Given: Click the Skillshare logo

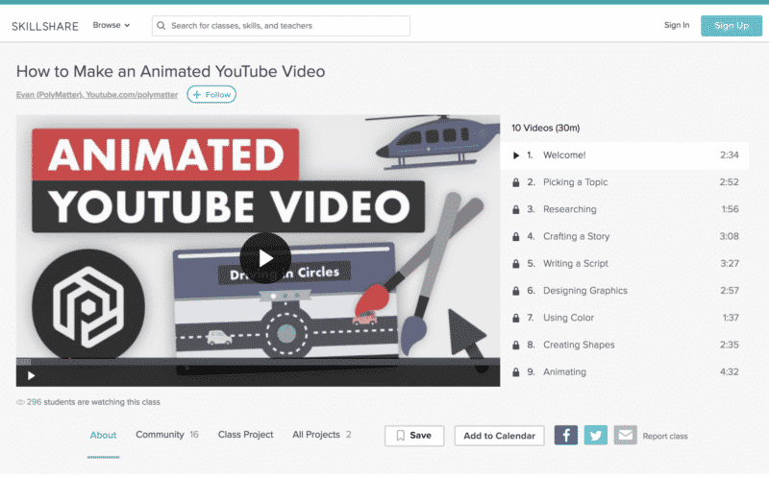Looking at the screenshot, I should (x=45, y=27).
